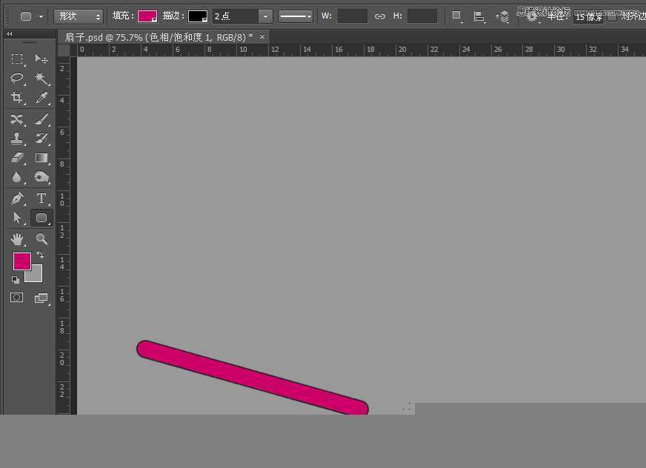Select the Blur drop tool
Image resolution: width=646 pixels, height=468 pixels.
(17, 177)
